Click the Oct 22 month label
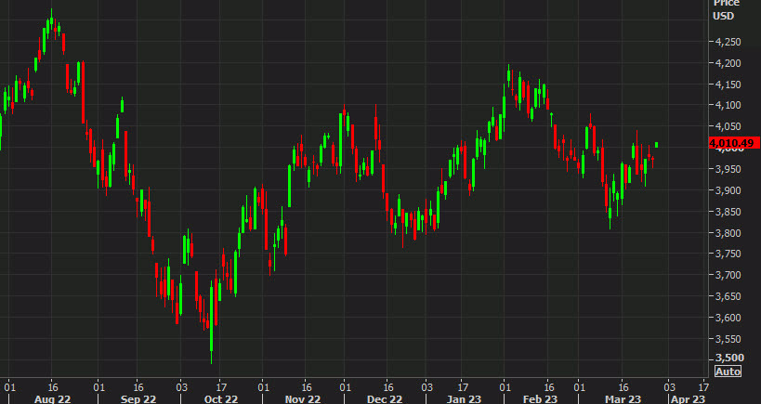This screenshot has width=761, height=404. (221, 399)
